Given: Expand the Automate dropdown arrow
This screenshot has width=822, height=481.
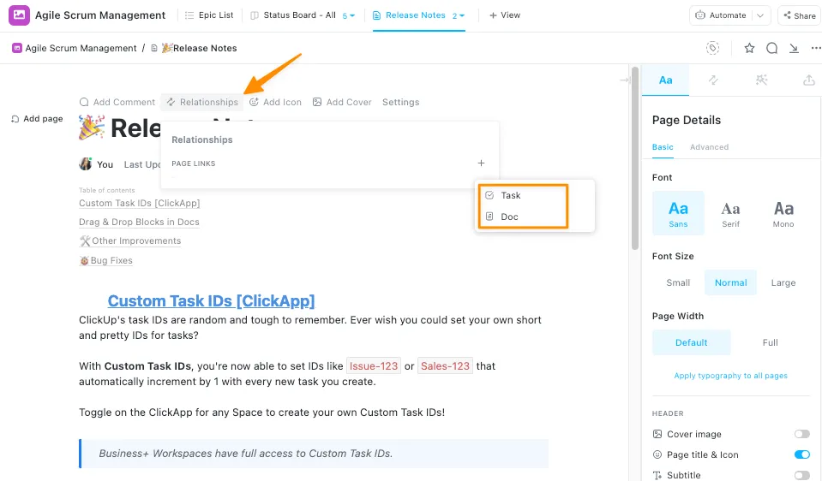Looking at the screenshot, I should [760, 15].
